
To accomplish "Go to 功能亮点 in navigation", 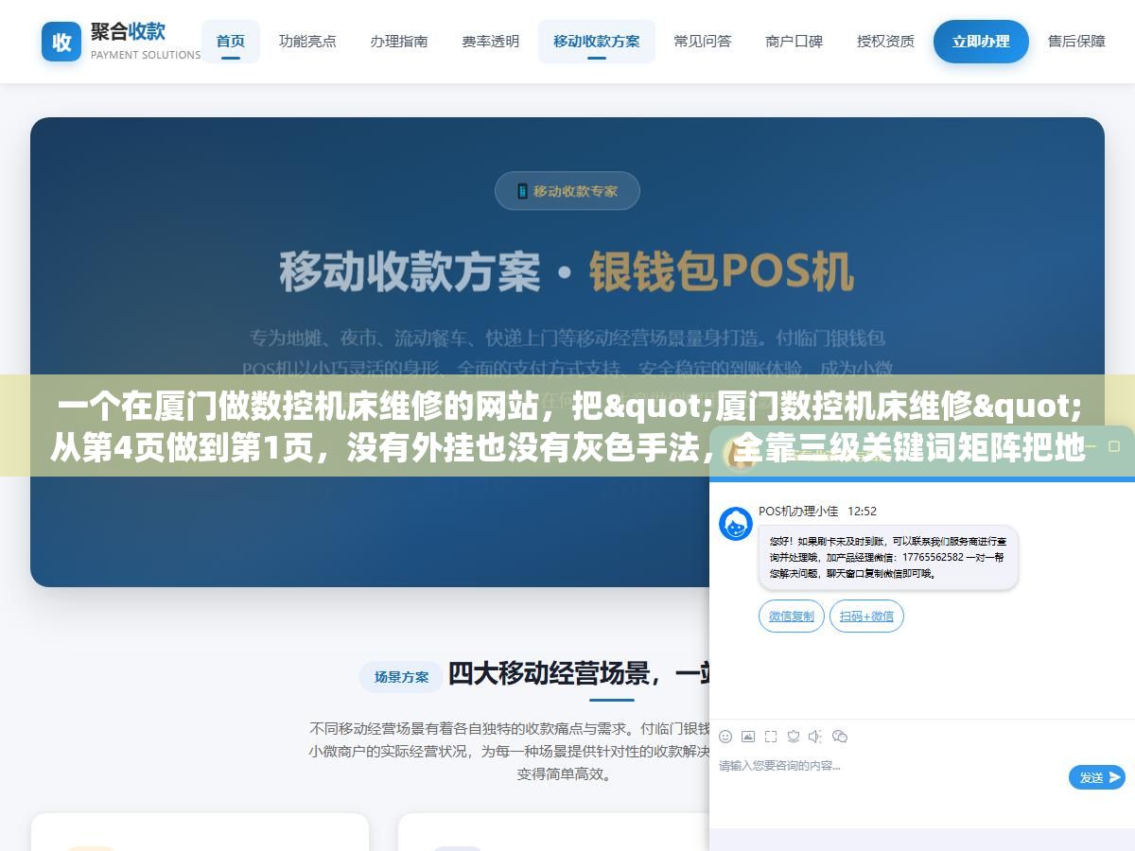I will pyautogui.click(x=307, y=42).
